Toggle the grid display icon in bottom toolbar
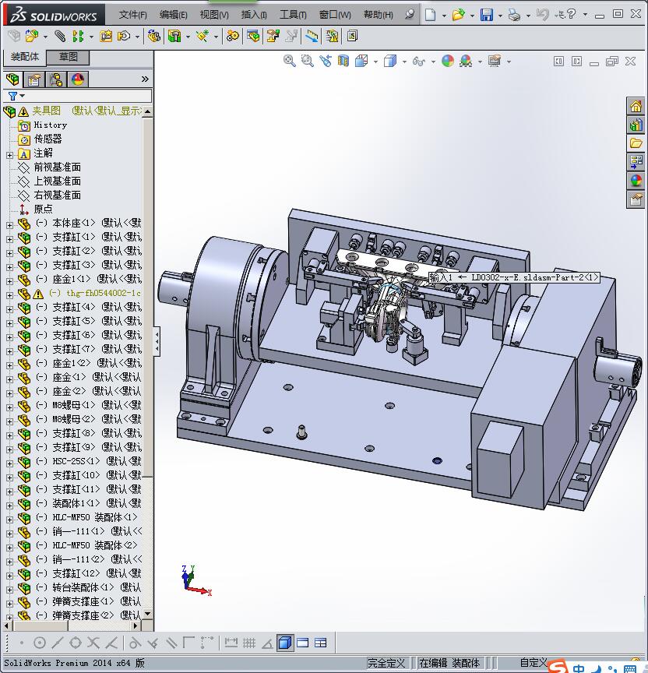 click(249, 643)
